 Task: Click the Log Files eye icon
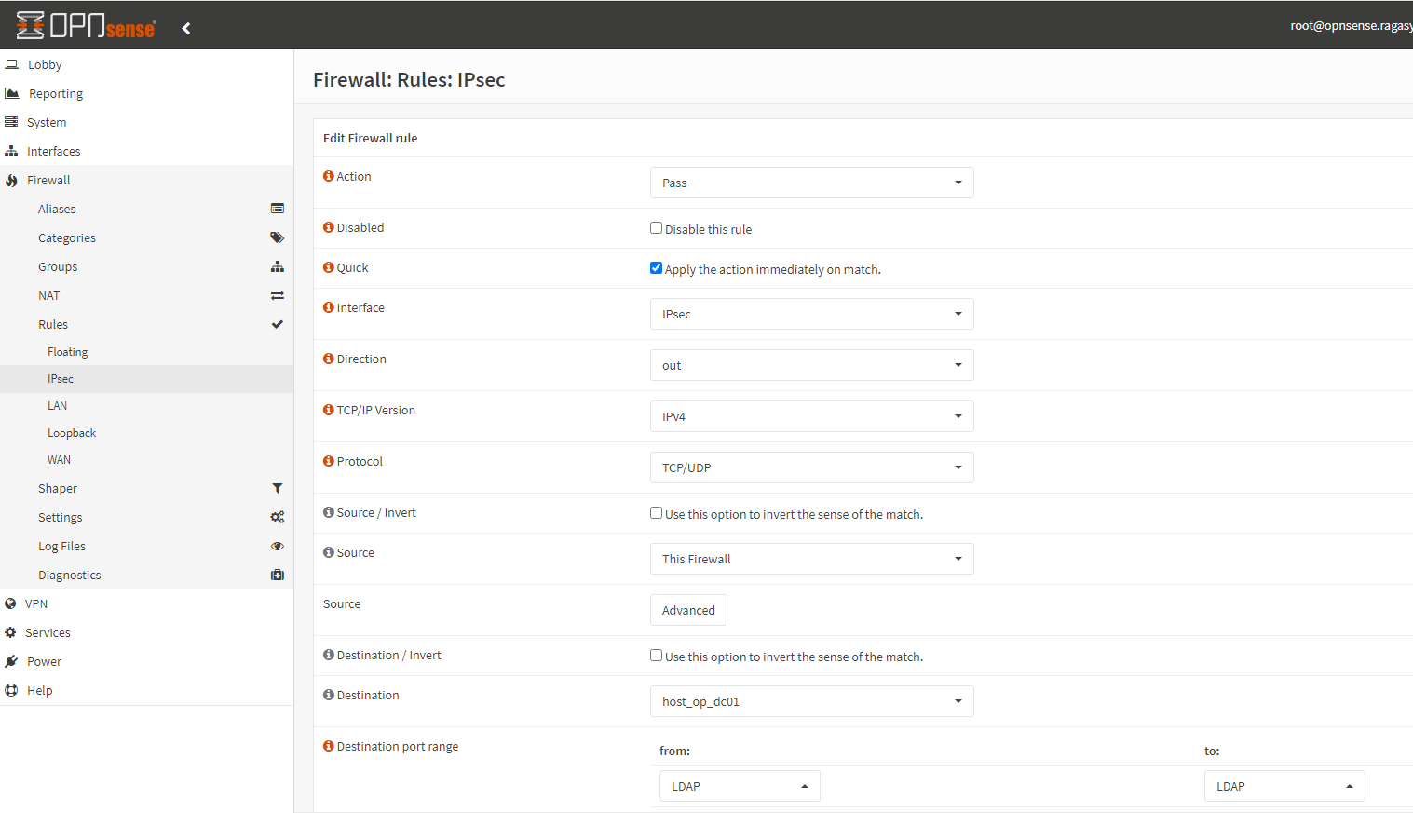click(277, 546)
